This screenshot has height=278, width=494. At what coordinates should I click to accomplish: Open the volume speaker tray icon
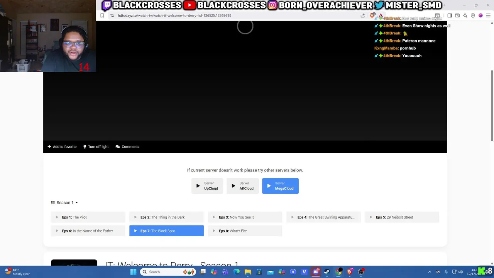[x=460, y=272]
